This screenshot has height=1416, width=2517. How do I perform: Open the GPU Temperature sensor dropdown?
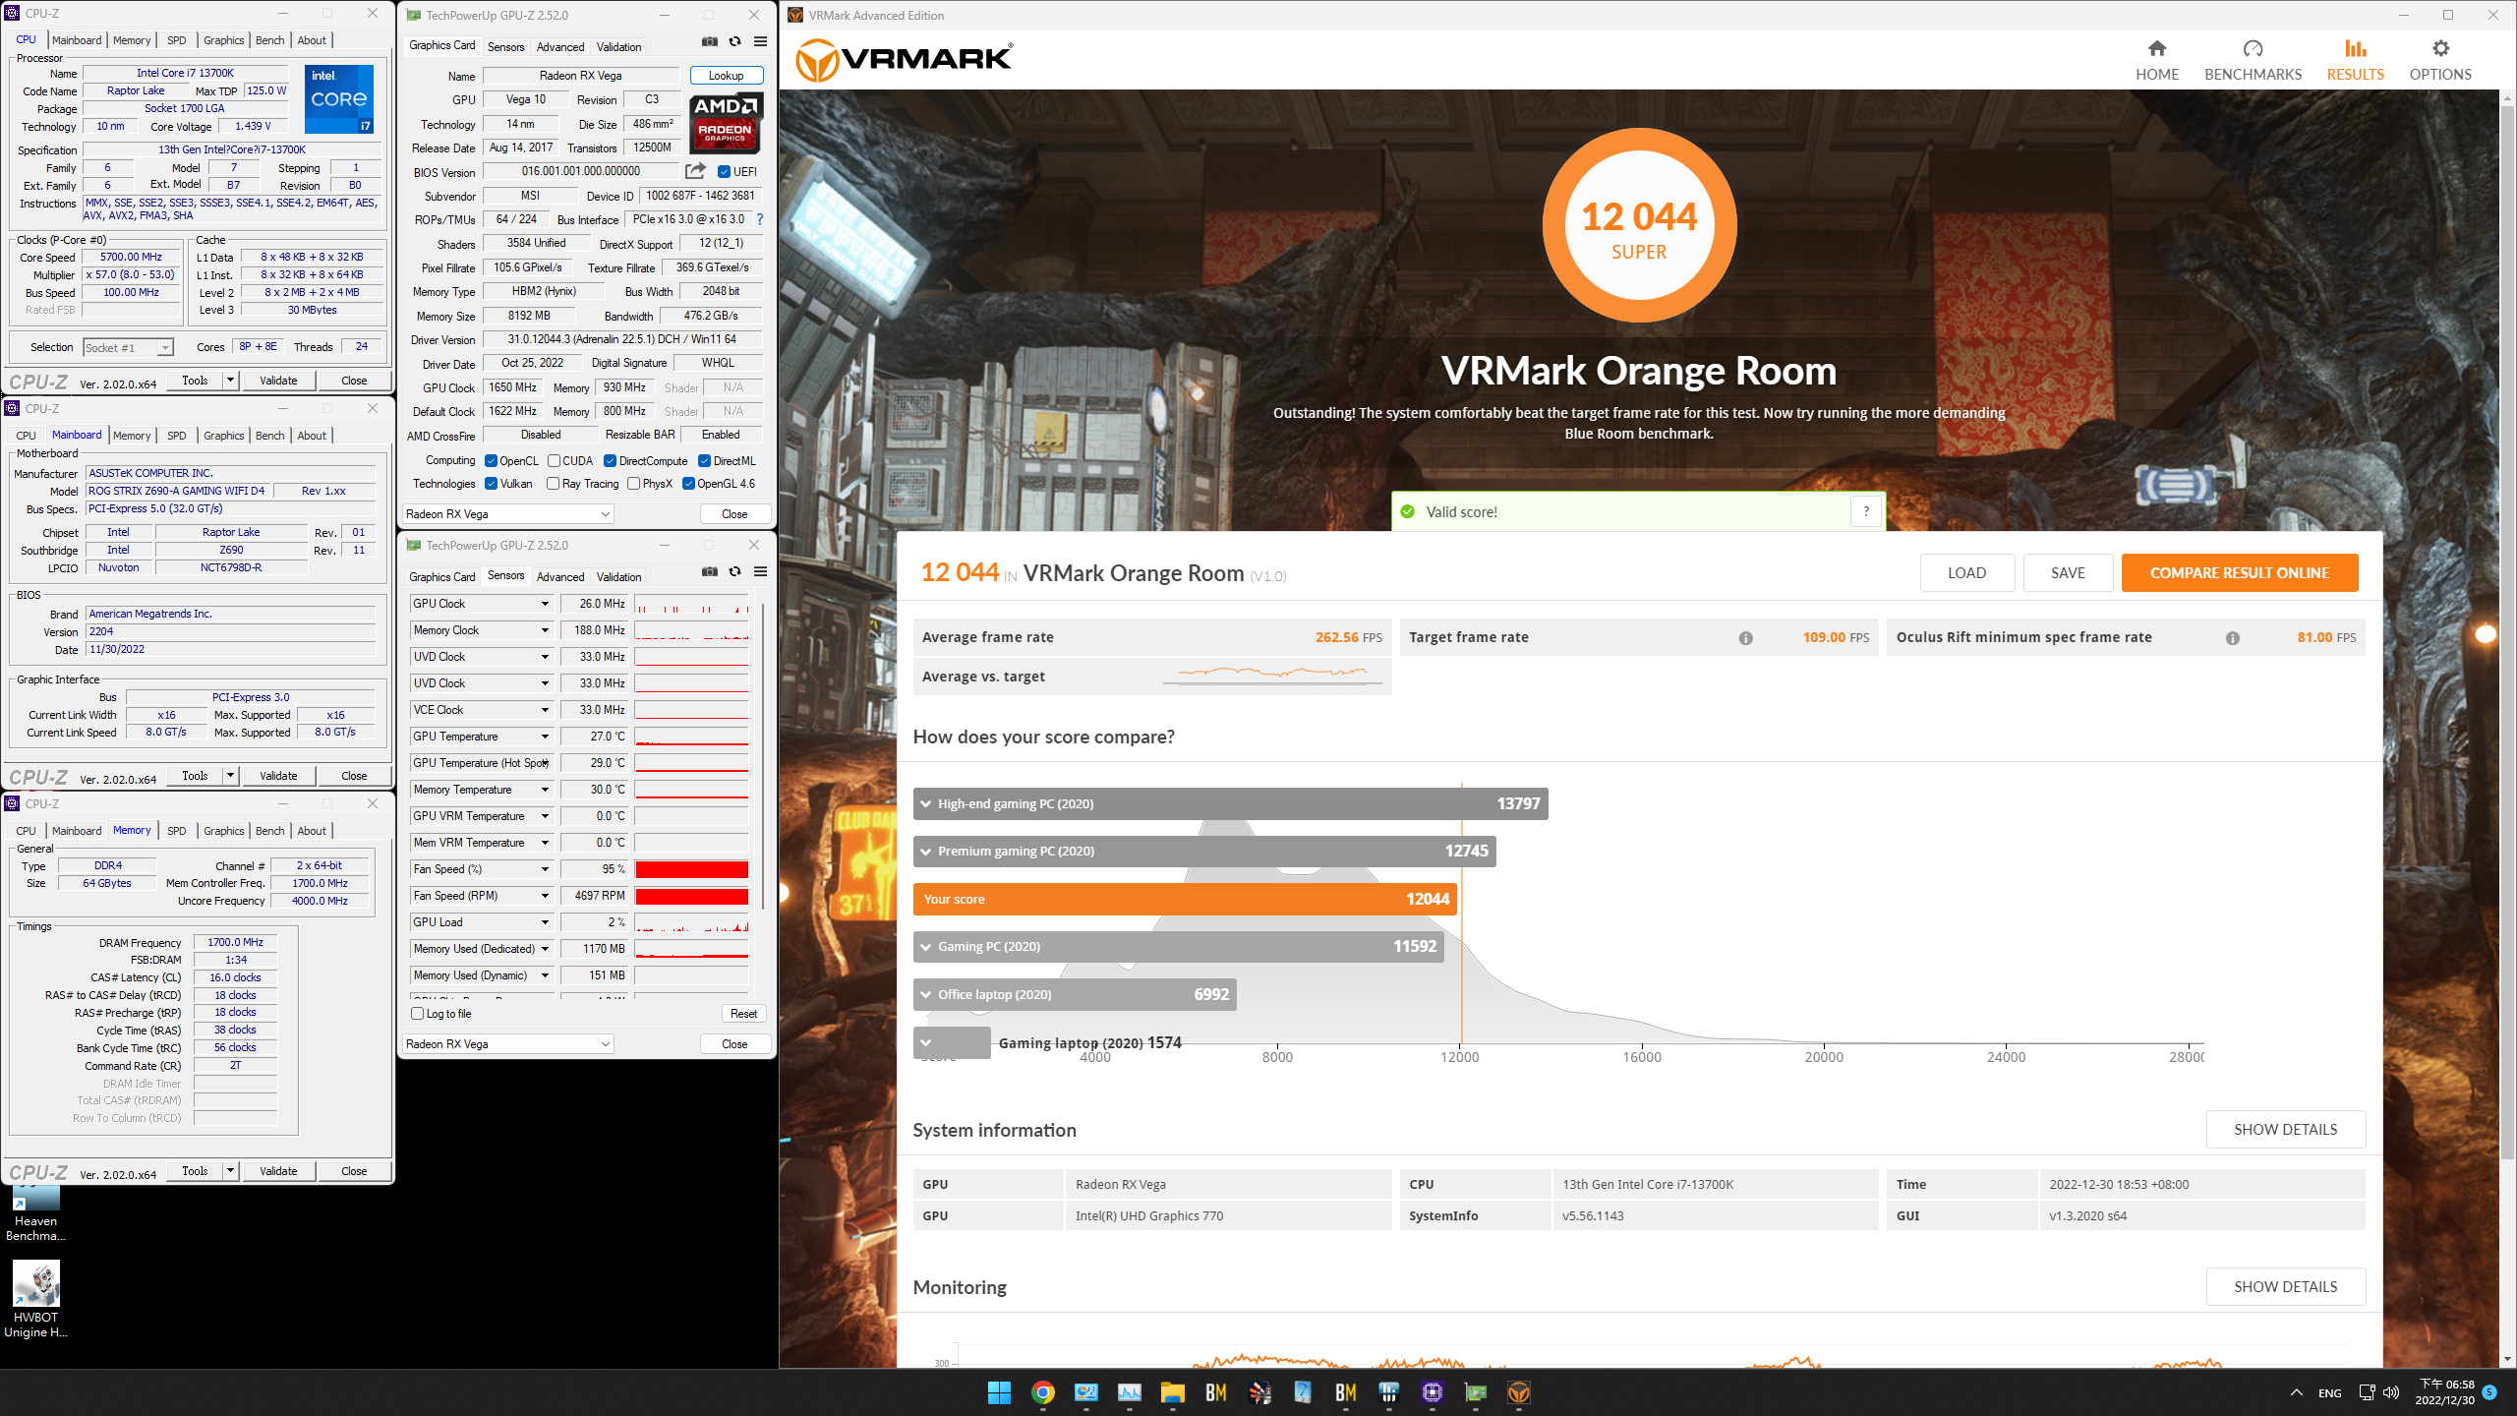(x=544, y=737)
